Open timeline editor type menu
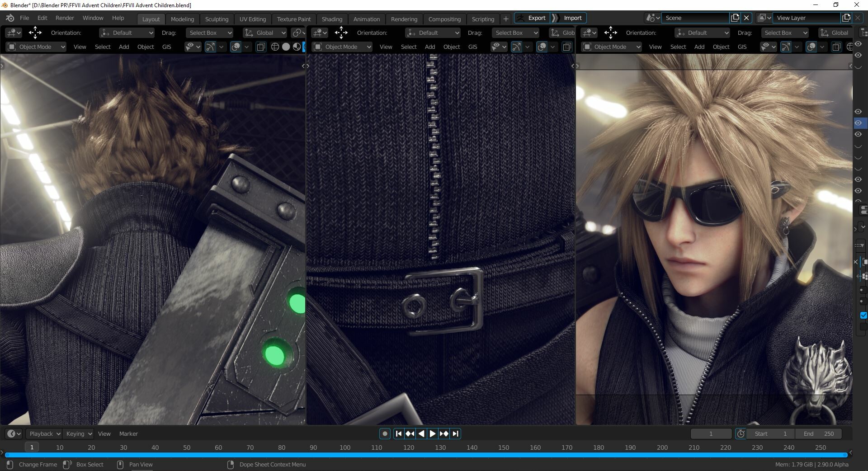This screenshot has height=471, width=868. (x=14, y=434)
